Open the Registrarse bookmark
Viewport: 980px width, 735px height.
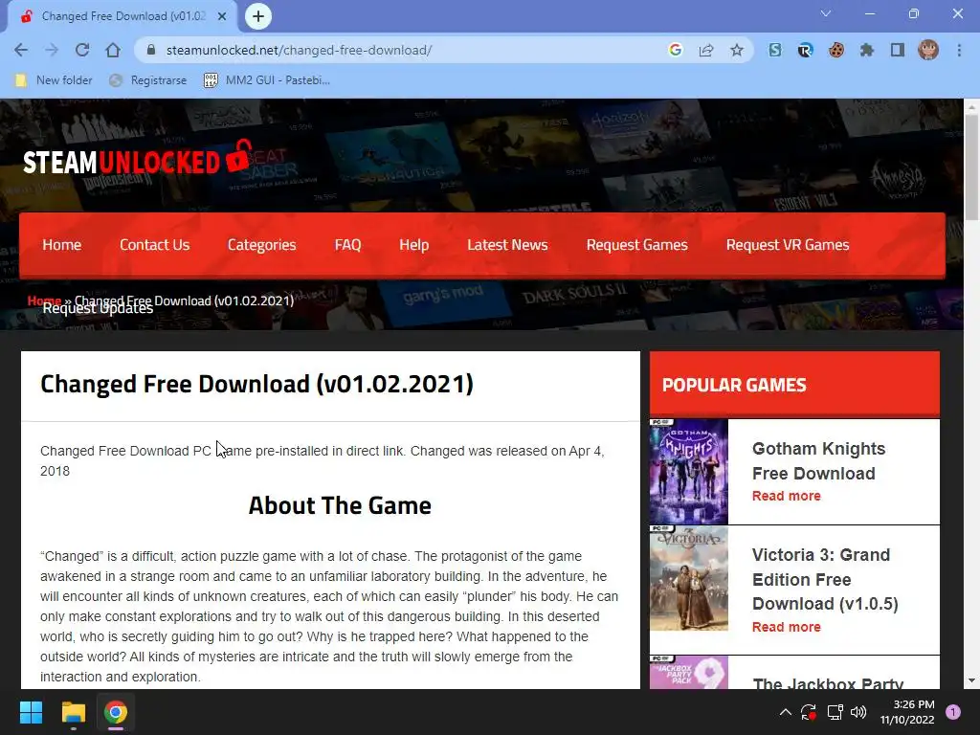click(x=148, y=80)
